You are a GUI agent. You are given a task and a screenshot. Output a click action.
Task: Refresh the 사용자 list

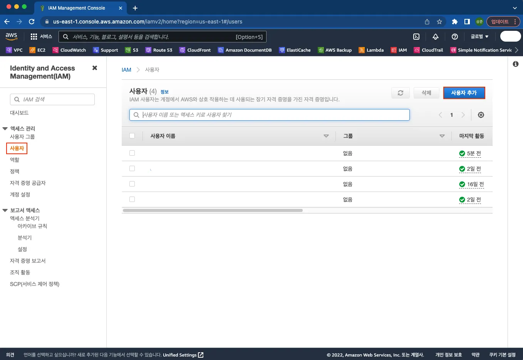[x=401, y=93]
